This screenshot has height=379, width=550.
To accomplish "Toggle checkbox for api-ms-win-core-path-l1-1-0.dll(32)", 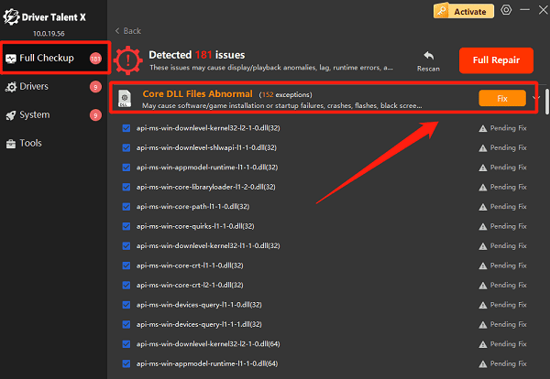I will [x=126, y=206].
